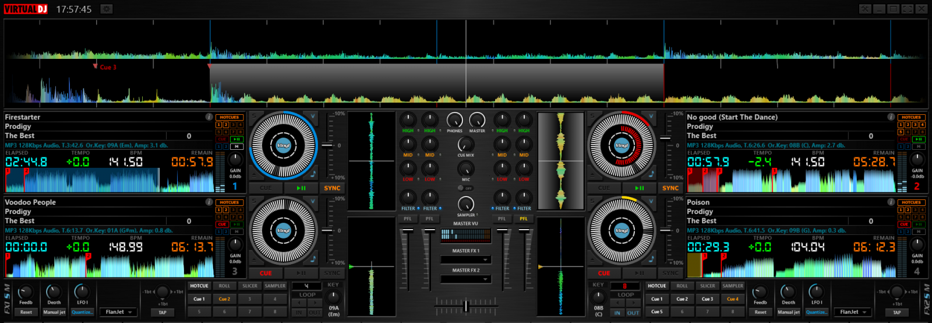The image size is (932, 323).
Task: Click the Depth knob in FX2
Action: tap(788, 292)
